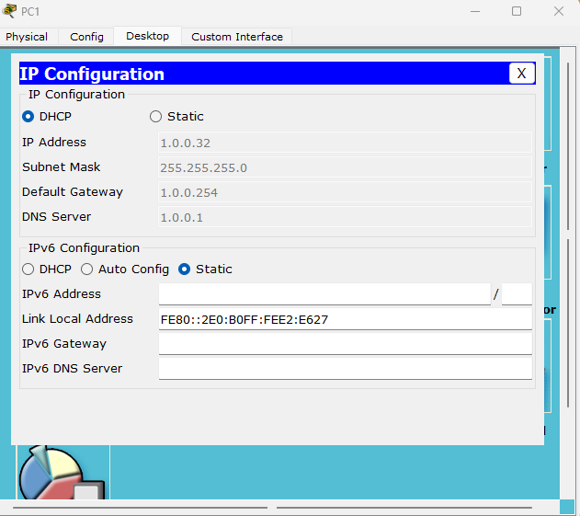Click the PC1 window title icon
The height and width of the screenshot is (516, 580).
(x=9, y=11)
